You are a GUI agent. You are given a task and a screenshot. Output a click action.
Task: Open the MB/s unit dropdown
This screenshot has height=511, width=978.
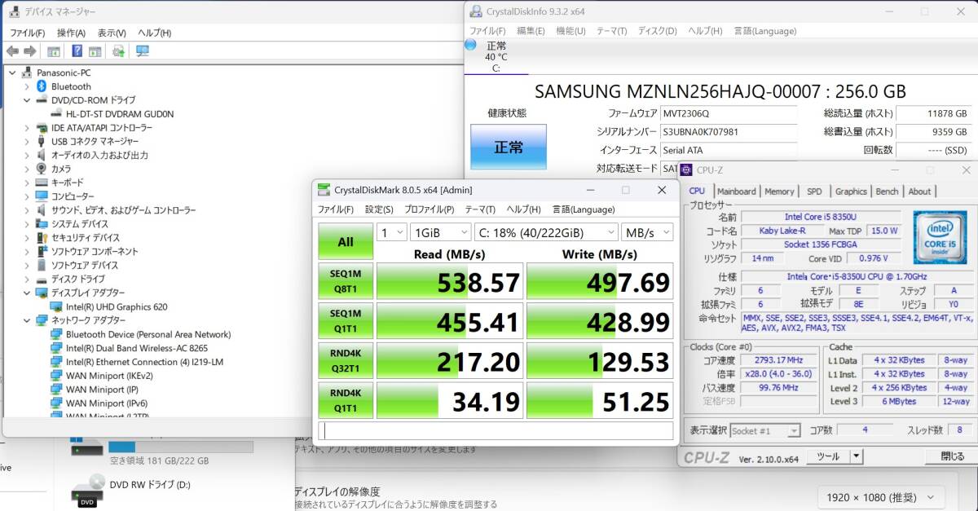[647, 232]
